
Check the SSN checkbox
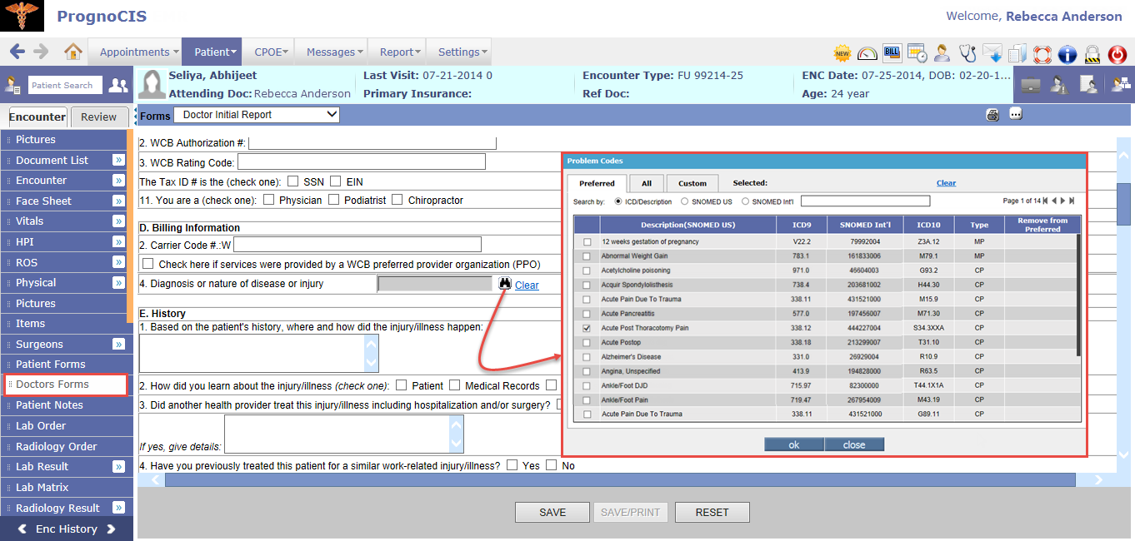pos(293,181)
